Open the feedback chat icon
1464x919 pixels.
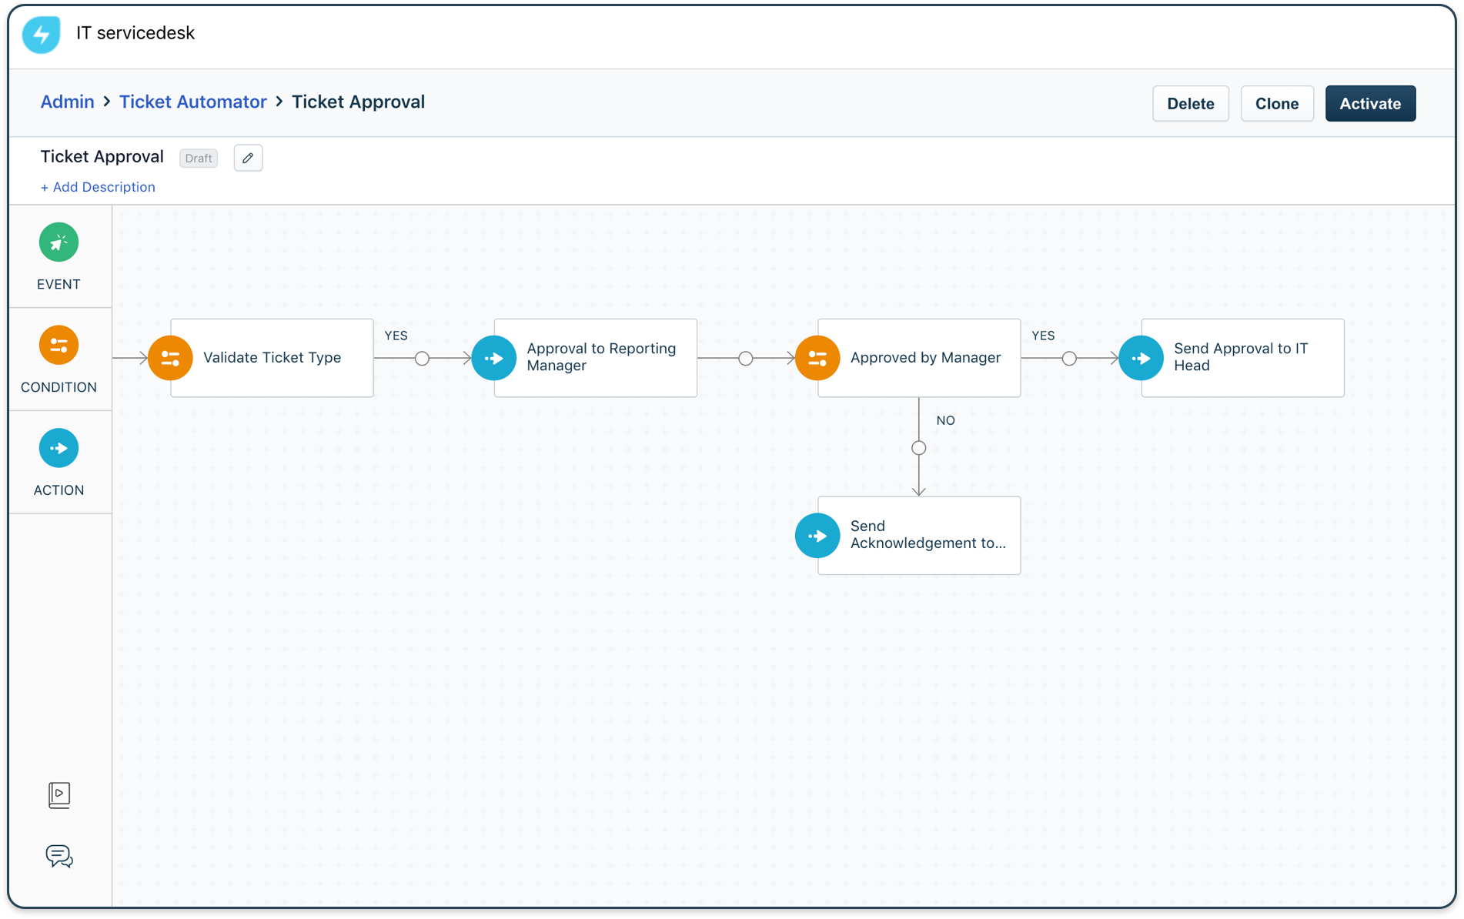[x=58, y=856]
